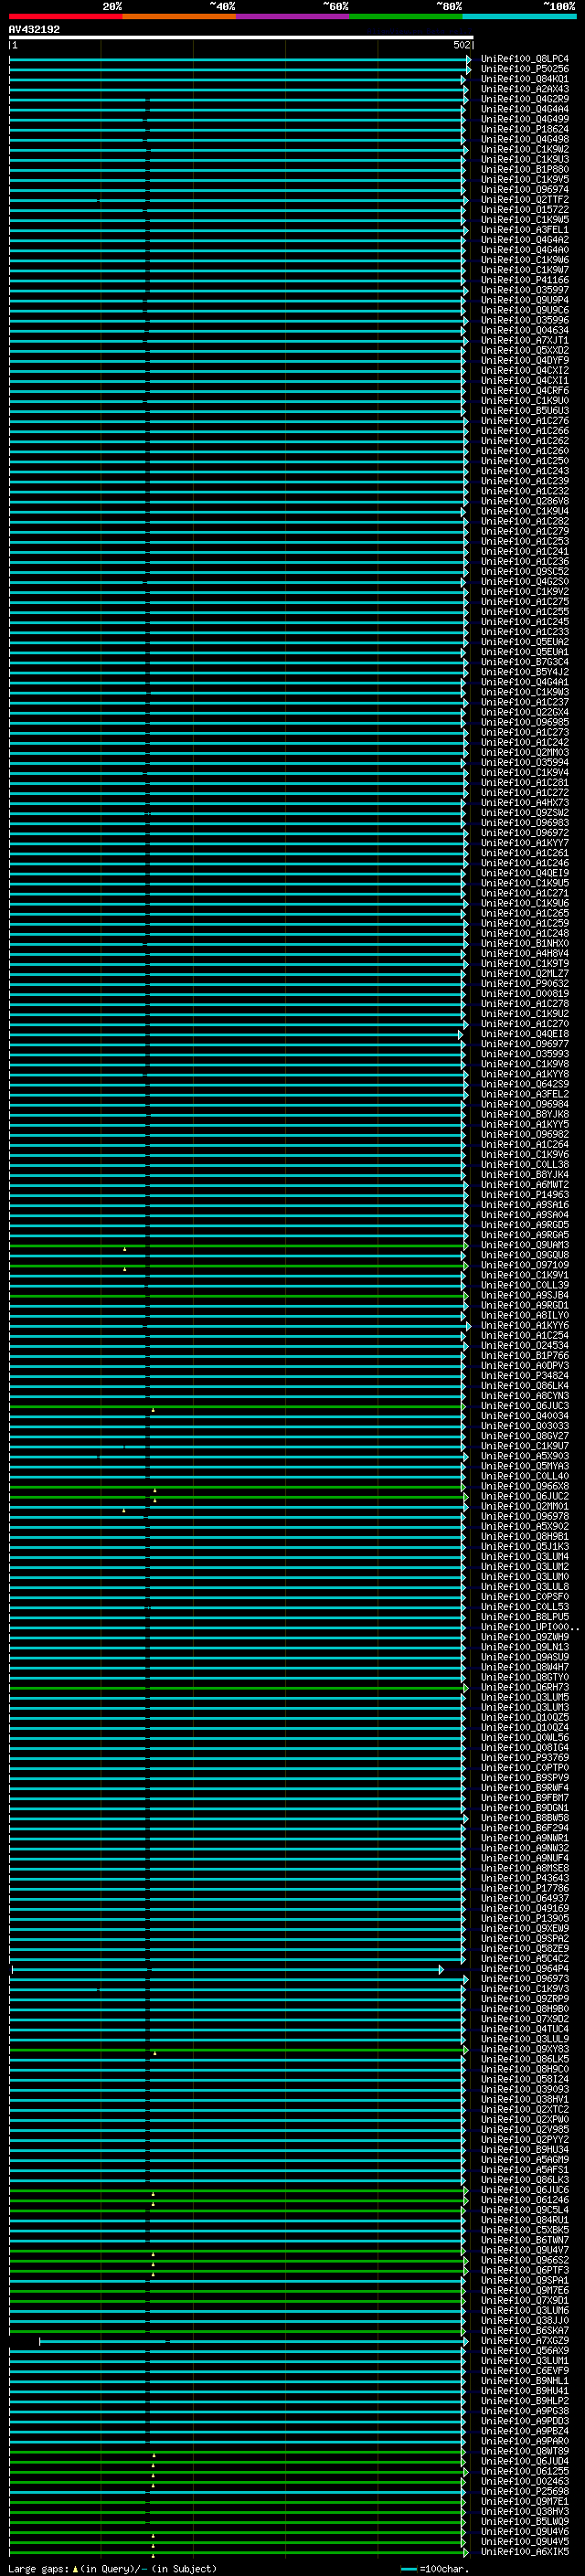
Task: Select label UniRef100_A7XJT1
Action: (524, 340)
